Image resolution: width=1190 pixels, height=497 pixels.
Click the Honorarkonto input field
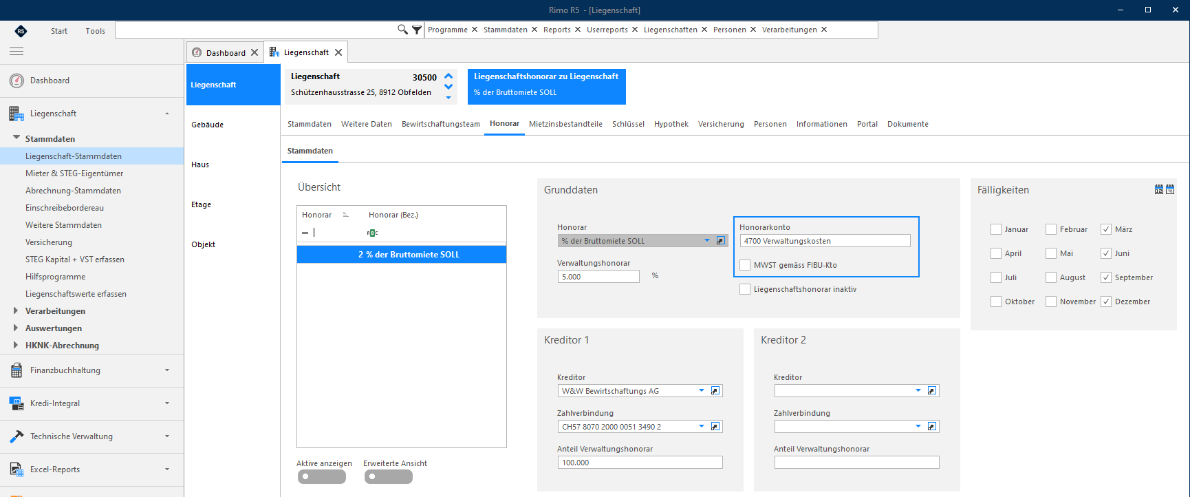[x=825, y=241]
